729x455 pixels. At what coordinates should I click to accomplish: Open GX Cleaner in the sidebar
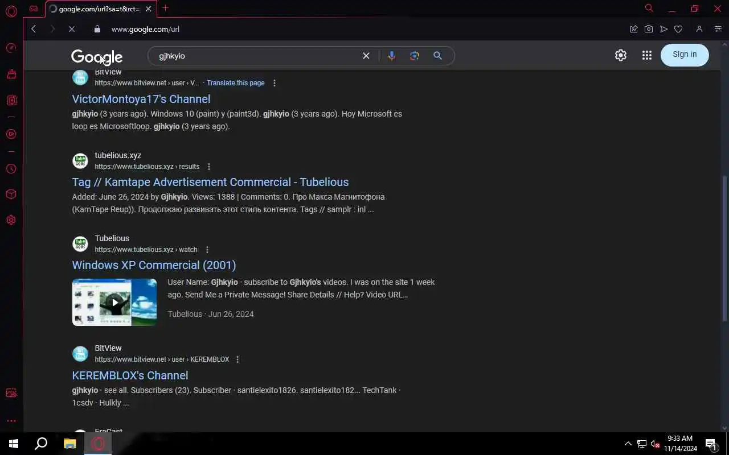11,74
